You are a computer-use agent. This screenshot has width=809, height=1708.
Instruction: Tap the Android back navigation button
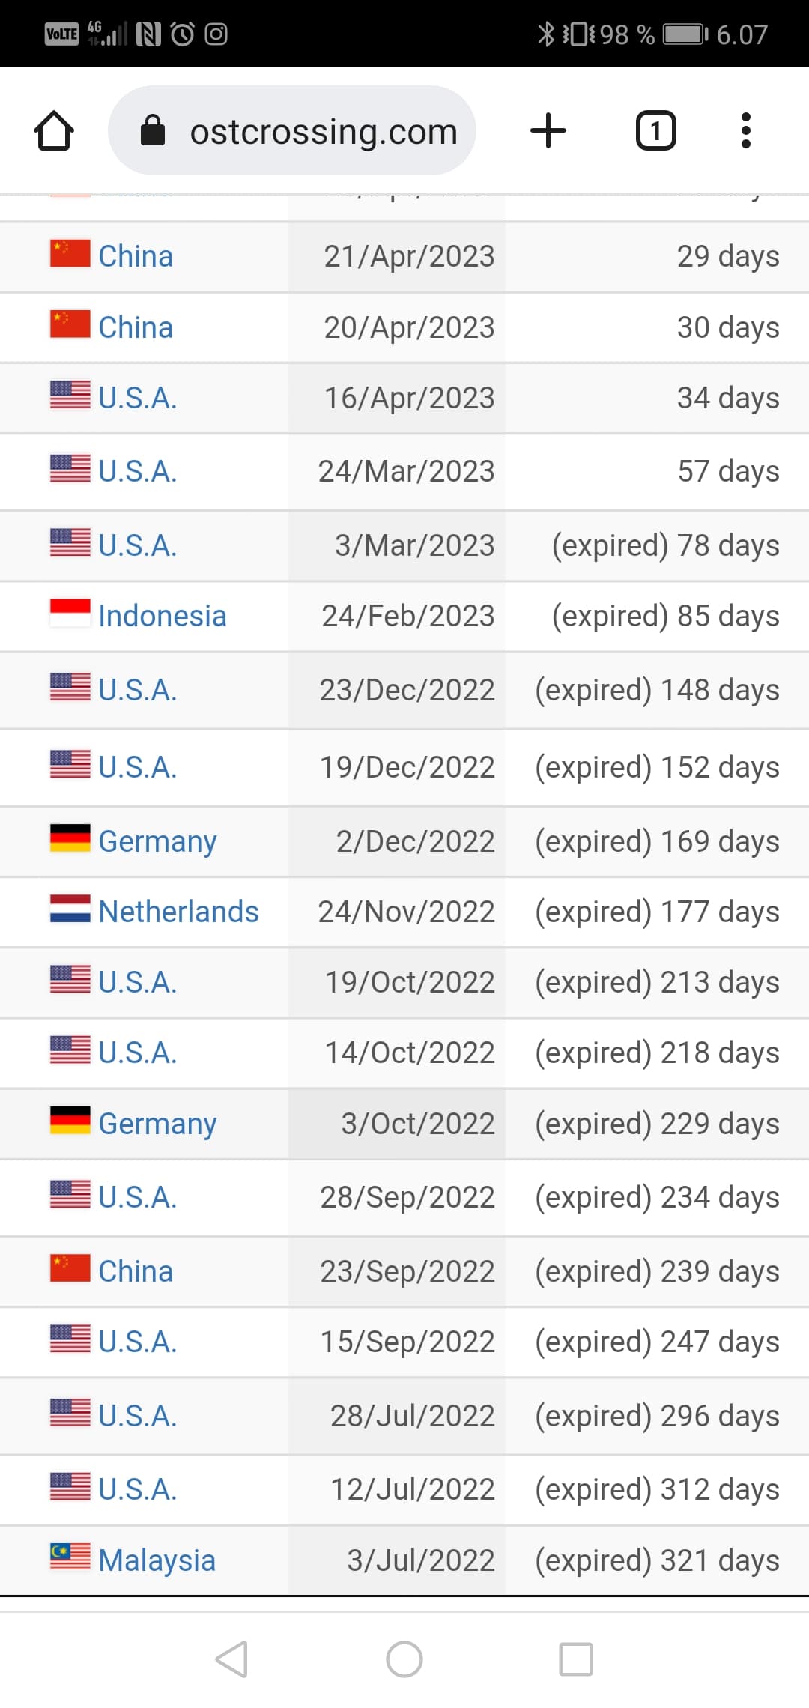point(231,1659)
